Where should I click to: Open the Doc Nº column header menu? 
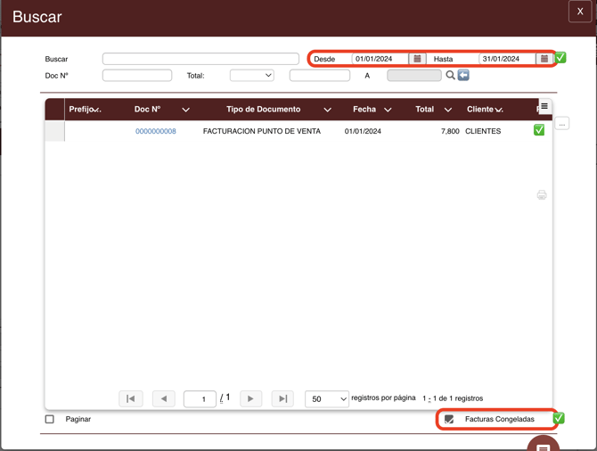[x=186, y=110]
